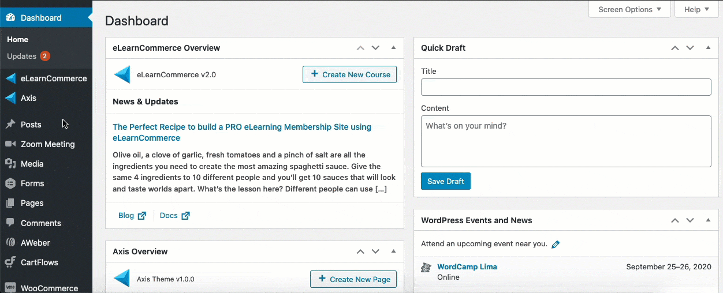
Task: Collapse the eLearnCommerce Overview panel
Action: (x=393, y=48)
